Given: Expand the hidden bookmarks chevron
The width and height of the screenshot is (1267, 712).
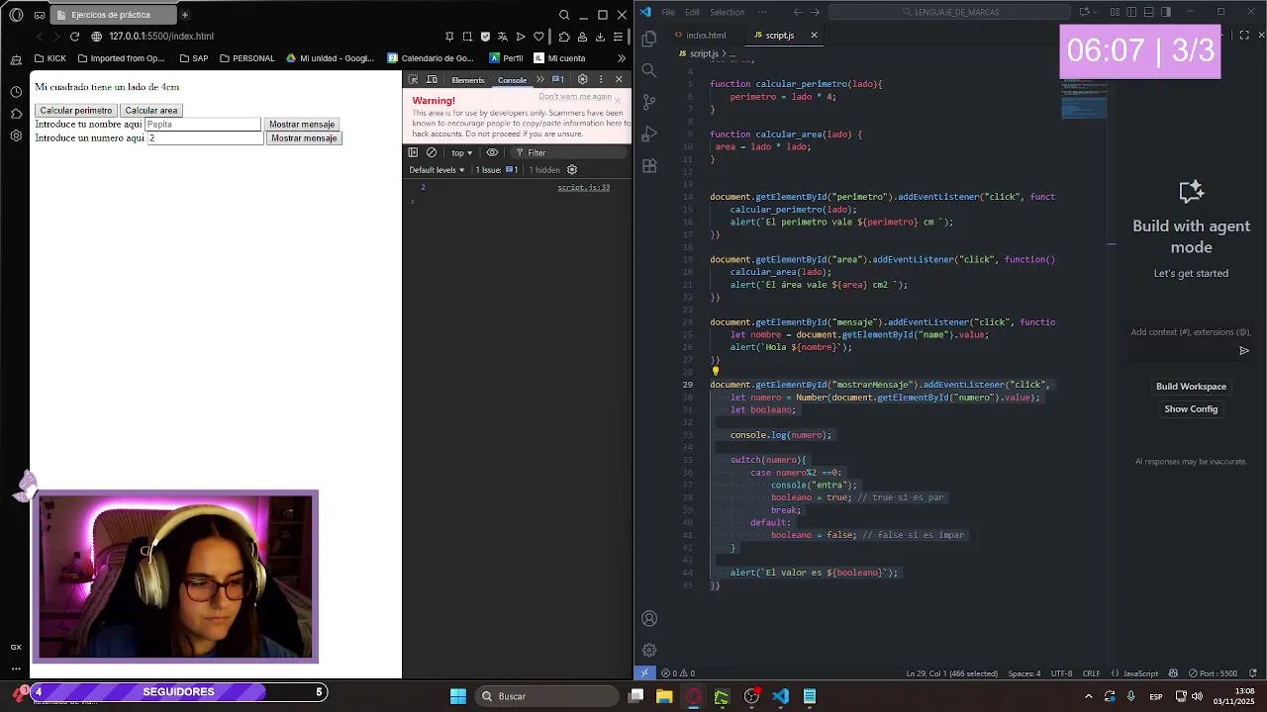Looking at the screenshot, I should click(x=621, y=58).
